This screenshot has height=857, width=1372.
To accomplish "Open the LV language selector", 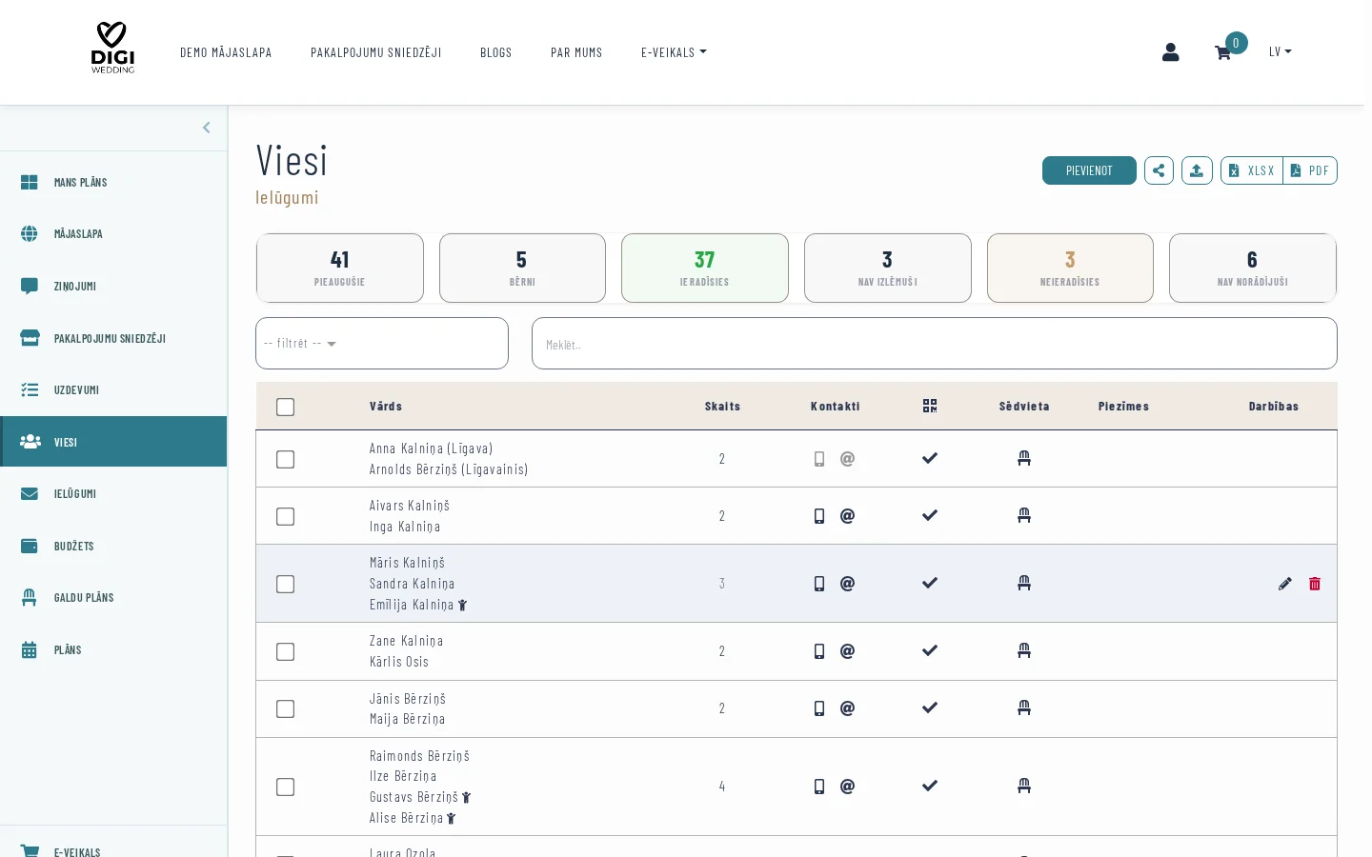I will coord(1280,51).
